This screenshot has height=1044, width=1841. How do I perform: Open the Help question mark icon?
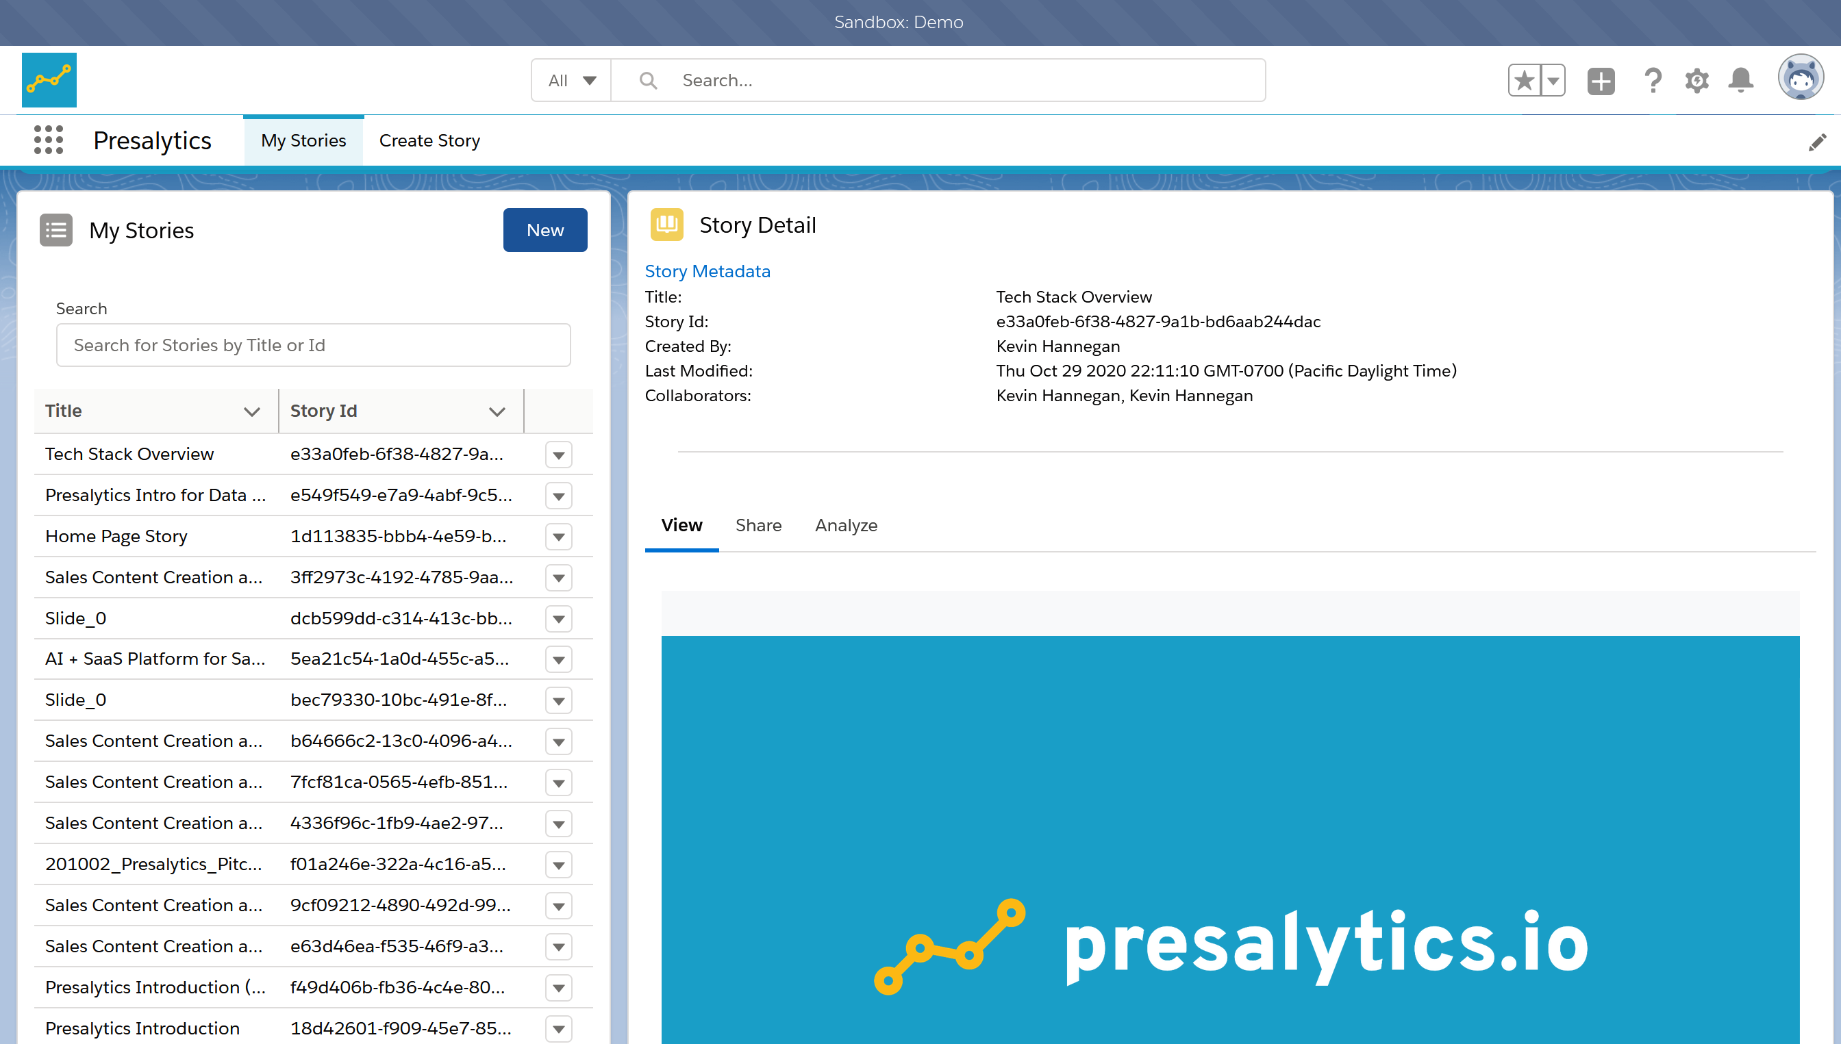click(x=1653, y=80)
